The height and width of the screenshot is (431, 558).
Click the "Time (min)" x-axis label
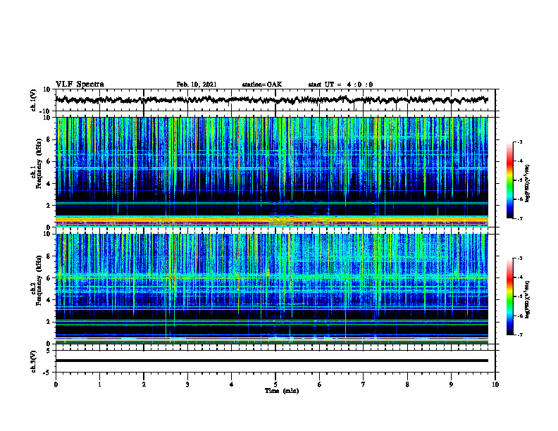282,391
